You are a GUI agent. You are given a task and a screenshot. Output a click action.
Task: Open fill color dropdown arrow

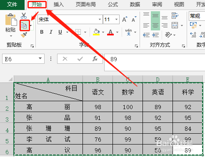coord(103,32)
